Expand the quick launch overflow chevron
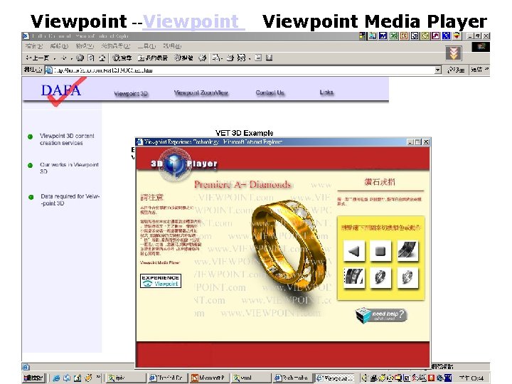The image size is (512, 384). (98, 378)
